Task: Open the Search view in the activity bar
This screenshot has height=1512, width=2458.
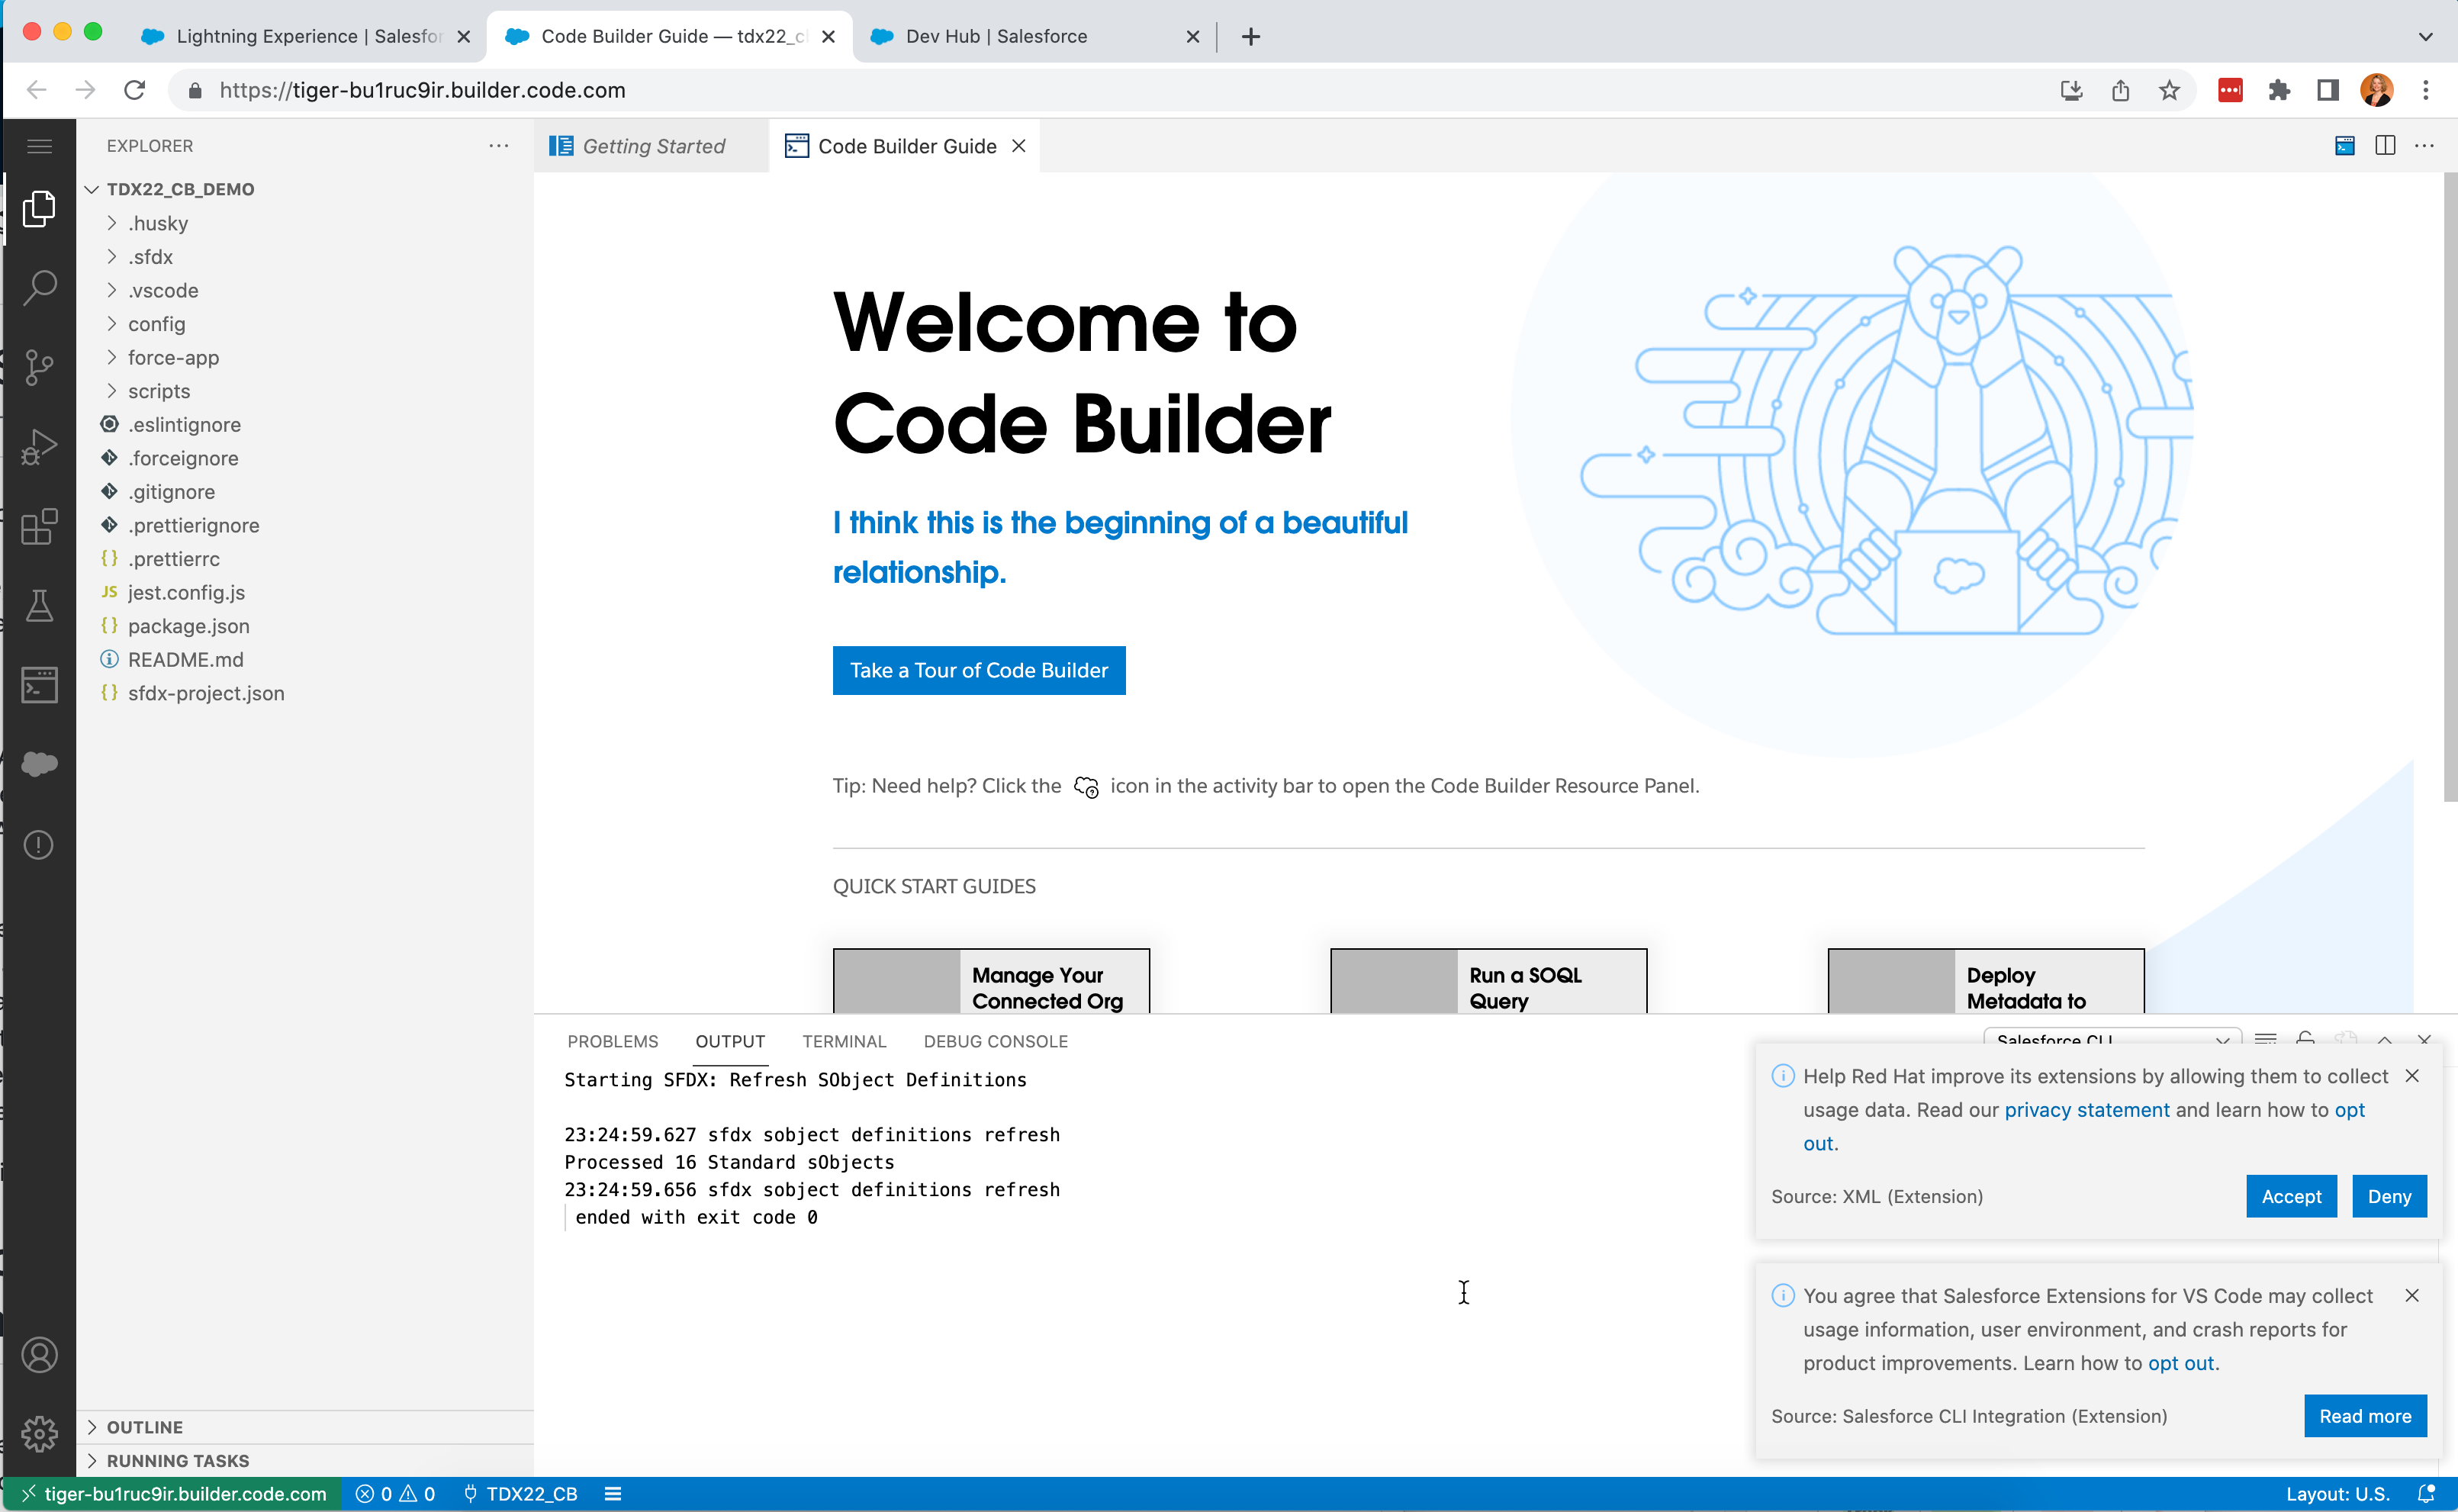Action: 40,287
